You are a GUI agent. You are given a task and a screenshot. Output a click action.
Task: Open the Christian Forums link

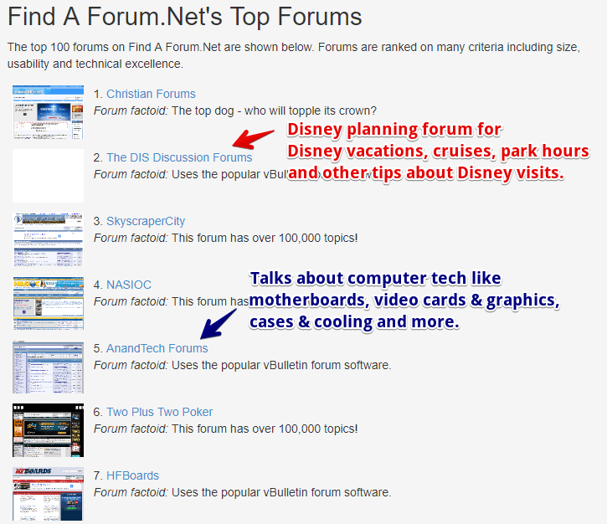151,94
